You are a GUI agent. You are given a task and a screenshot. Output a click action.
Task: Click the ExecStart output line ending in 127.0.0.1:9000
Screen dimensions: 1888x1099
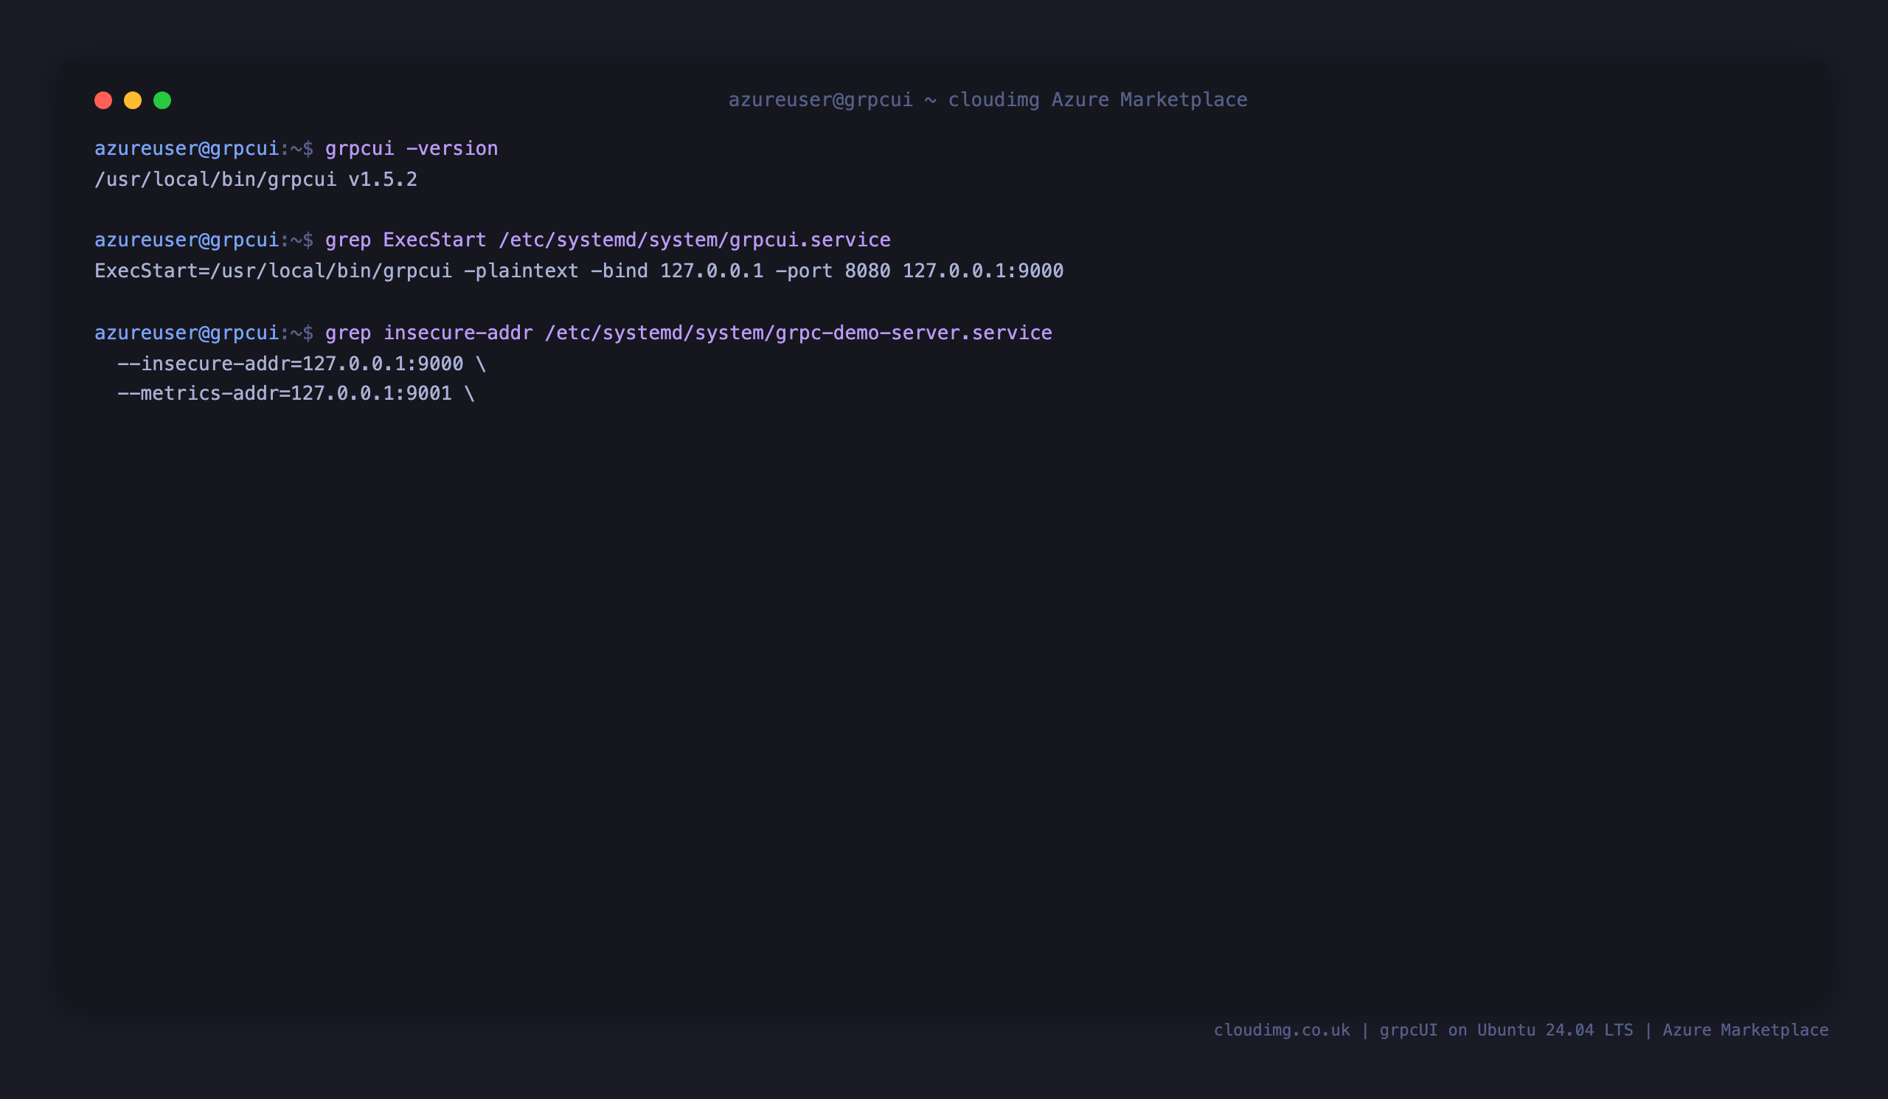[579, 271]
